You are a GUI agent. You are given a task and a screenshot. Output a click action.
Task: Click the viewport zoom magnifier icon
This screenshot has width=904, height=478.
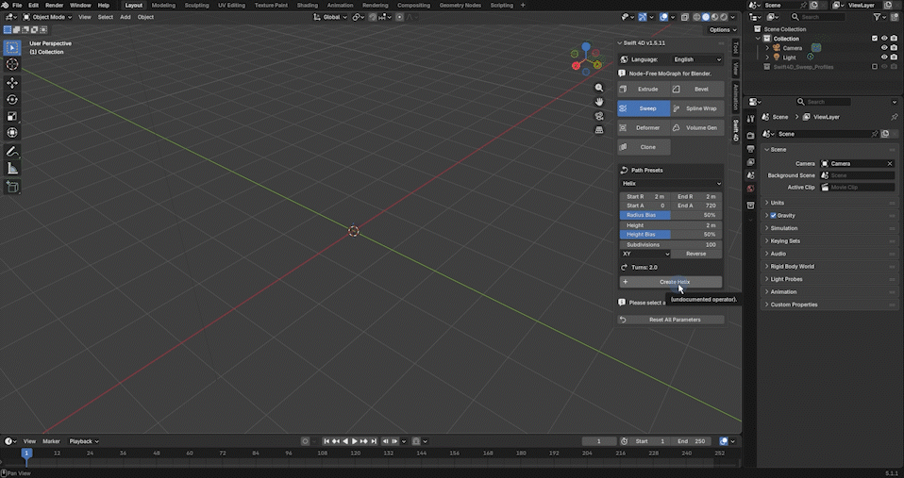[599, 88]
